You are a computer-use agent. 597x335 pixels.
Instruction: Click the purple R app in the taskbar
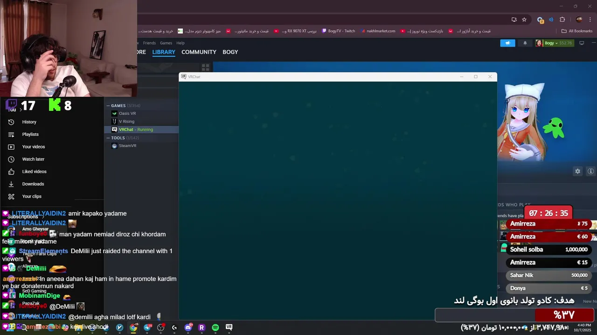[x=202, y=328]
